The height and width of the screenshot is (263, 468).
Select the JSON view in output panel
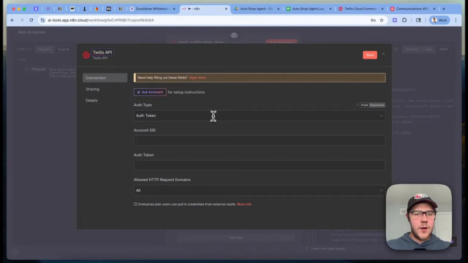[443, 50]
